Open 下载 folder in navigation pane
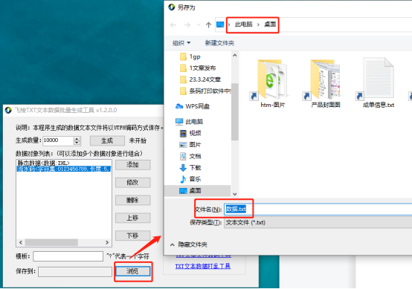 coord(190,168)
